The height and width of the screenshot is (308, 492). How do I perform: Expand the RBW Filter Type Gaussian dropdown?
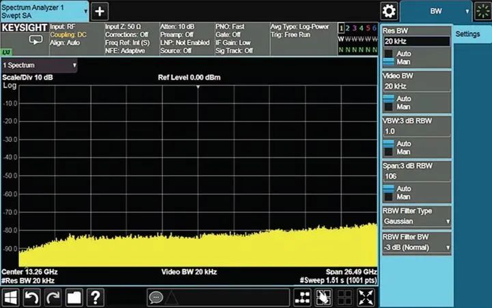pos(416,221)
